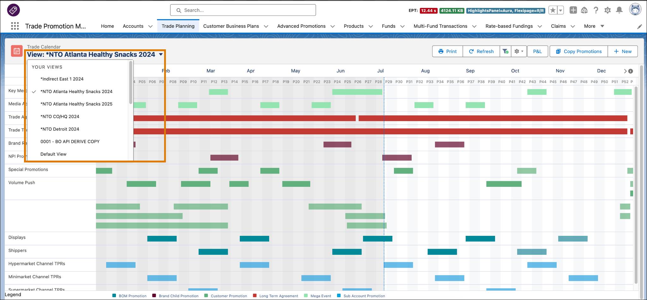The image size is (647, 300).
Task: Click the Copy Promotions button
Action: (x=579, y=51)
